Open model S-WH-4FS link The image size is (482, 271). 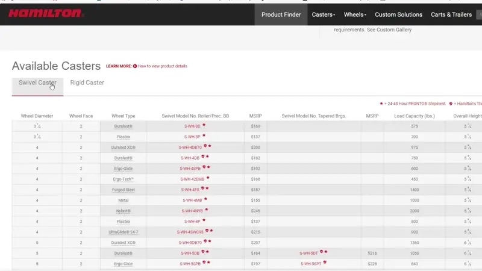[x=190, y=190]
